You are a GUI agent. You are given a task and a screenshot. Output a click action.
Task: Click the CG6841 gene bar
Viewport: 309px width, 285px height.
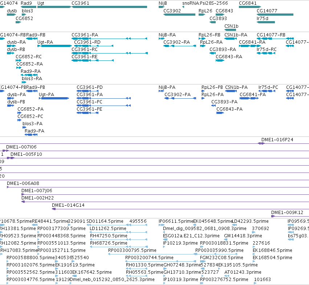250,7
